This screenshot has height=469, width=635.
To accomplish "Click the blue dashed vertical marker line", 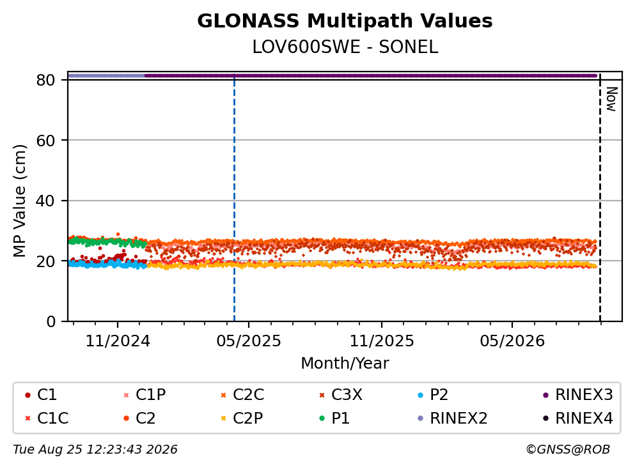I will click(234, 198).
